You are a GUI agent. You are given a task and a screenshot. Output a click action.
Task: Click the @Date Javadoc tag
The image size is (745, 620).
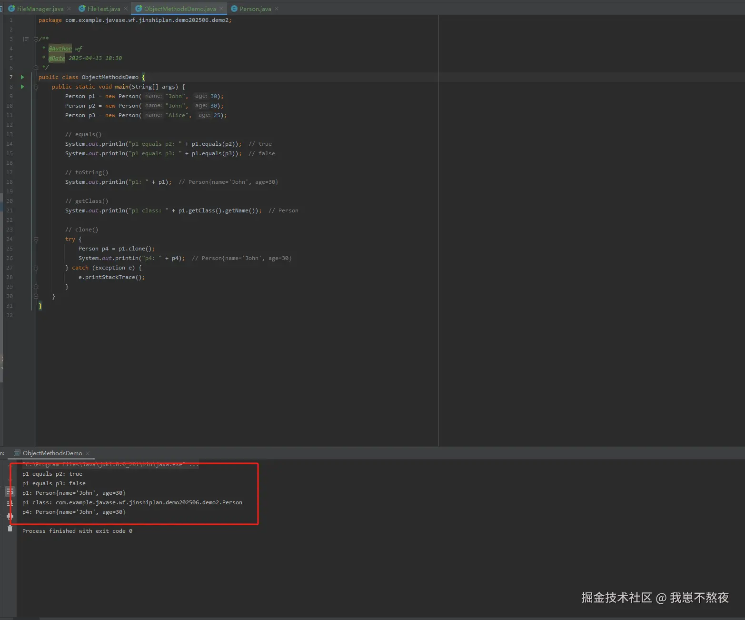click(57, 58)
